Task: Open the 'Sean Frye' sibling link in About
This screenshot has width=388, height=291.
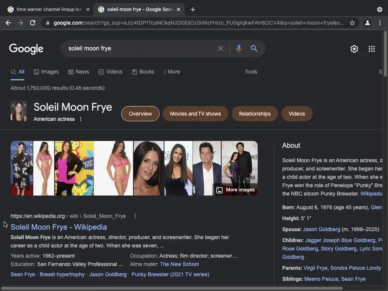Action: pos(354,279)
